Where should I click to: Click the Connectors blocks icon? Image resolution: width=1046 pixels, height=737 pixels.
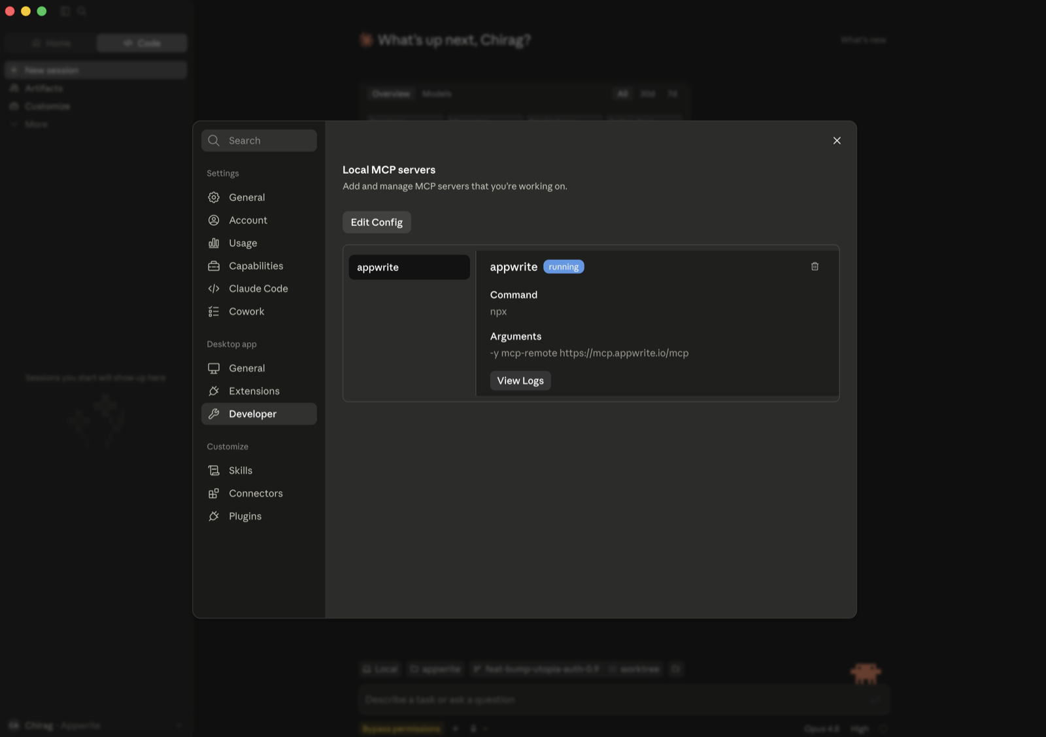click(x=214, y=493)
